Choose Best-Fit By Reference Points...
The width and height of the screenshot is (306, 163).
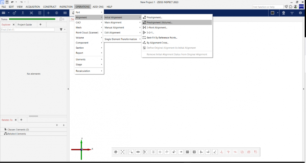177,38
